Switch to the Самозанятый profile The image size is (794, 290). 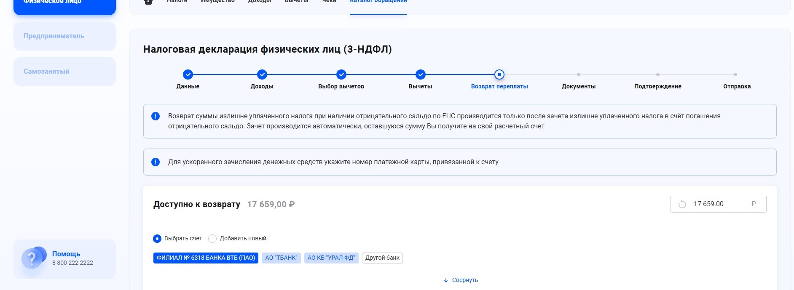64,72
